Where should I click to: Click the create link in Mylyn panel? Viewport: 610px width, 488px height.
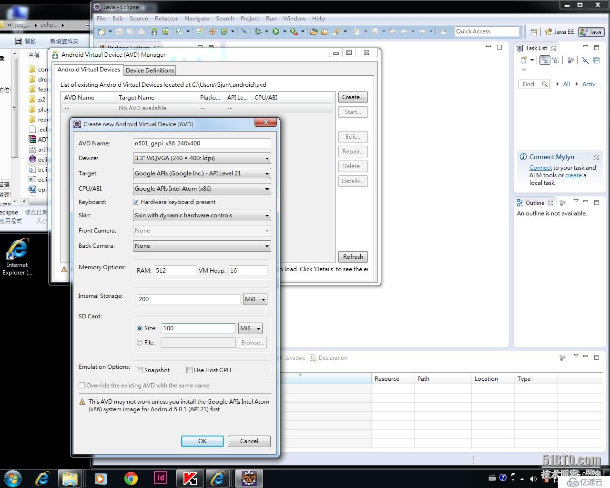[573, 175]
